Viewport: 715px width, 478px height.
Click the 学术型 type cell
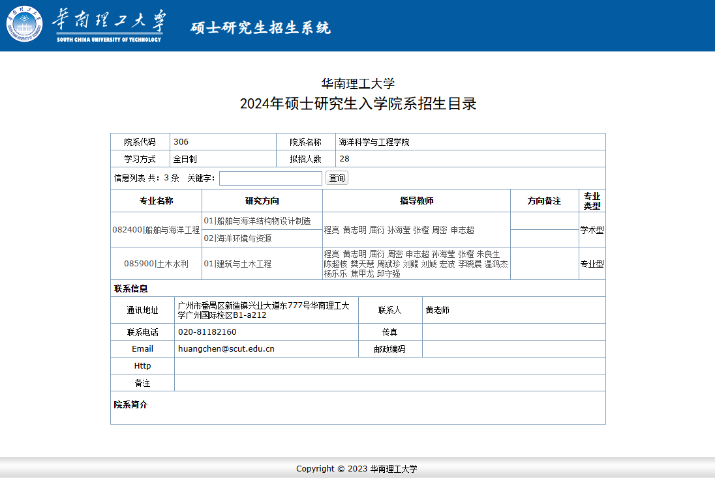point(592,230)
